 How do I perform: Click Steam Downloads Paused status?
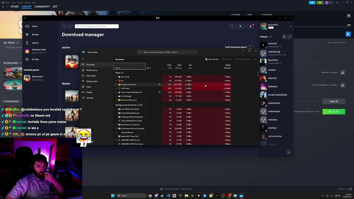coord(176,189)
